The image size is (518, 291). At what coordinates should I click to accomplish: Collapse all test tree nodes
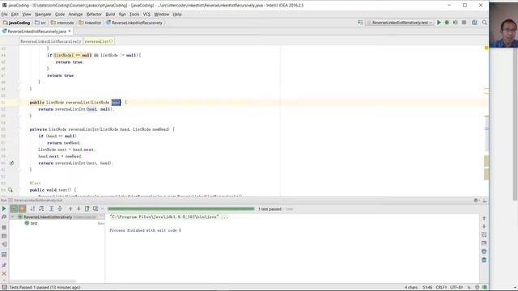[60, 209]
